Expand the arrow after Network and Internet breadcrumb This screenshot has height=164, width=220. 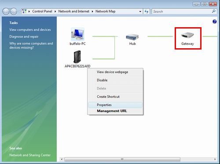92,11
